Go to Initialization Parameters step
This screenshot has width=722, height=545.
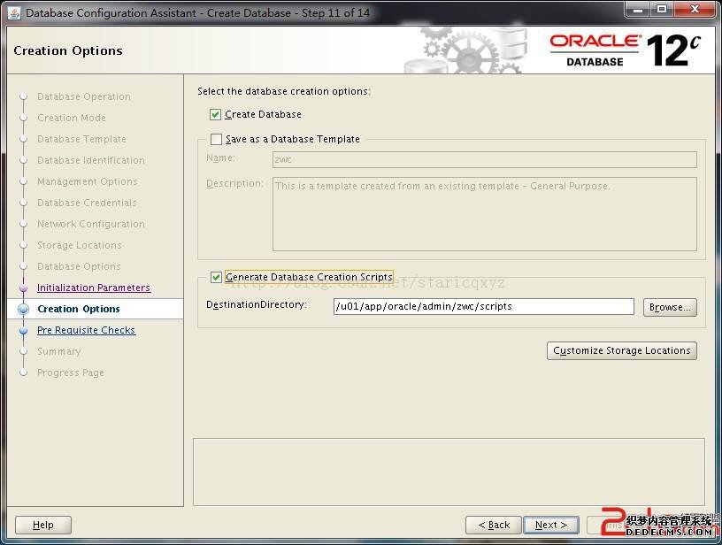94,288
